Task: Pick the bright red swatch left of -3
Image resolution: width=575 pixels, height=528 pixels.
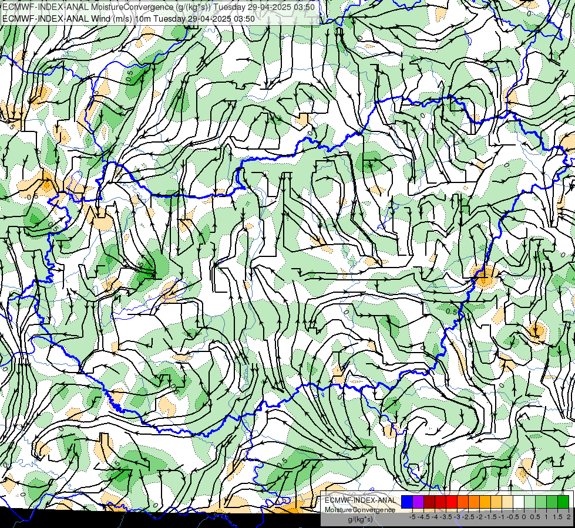Action: [x=452, y=502]
